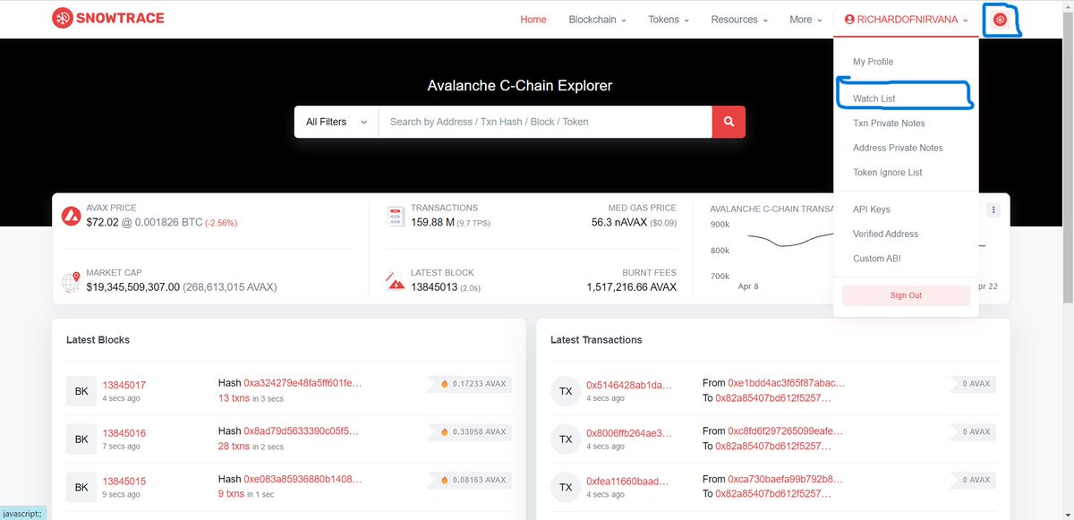Click BK icon for block 13845016
The image size is (1074, 520).
(x=81, y=439)
